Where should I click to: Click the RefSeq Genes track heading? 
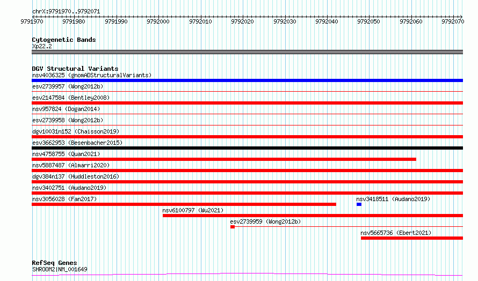coord(54,263)
